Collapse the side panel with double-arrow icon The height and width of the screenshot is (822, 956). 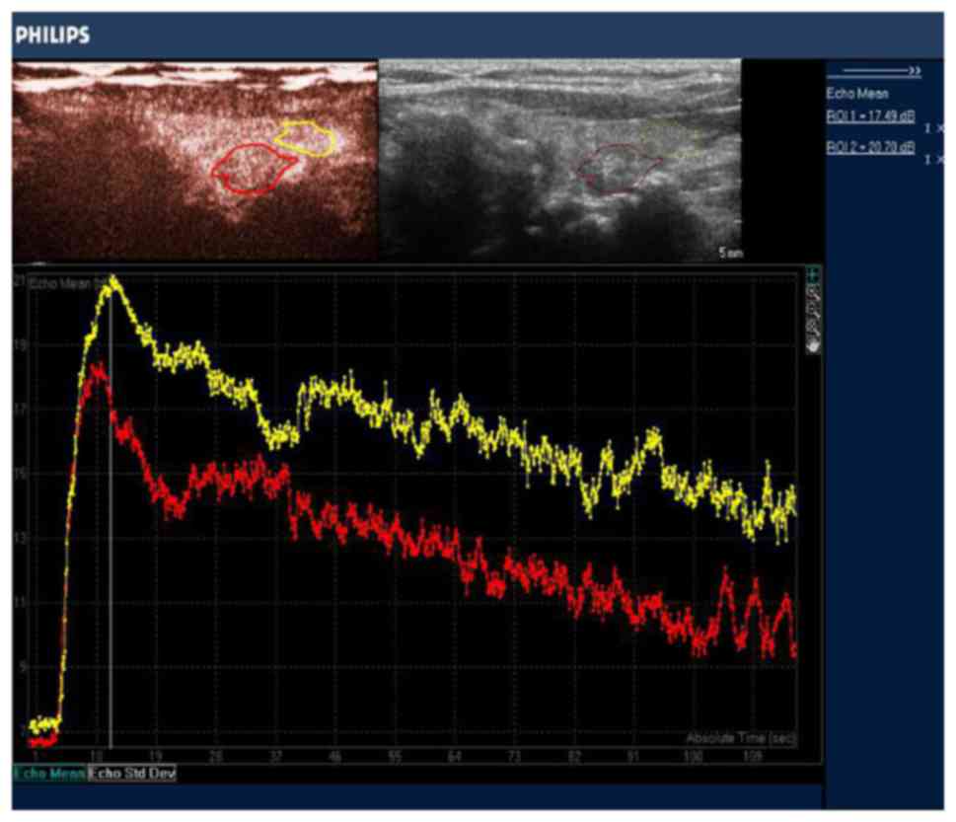click(874, 72)
